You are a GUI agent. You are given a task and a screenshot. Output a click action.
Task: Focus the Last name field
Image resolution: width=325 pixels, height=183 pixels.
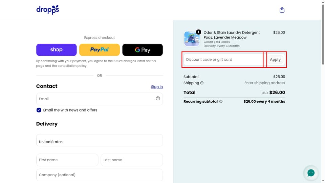pos(132,160)
